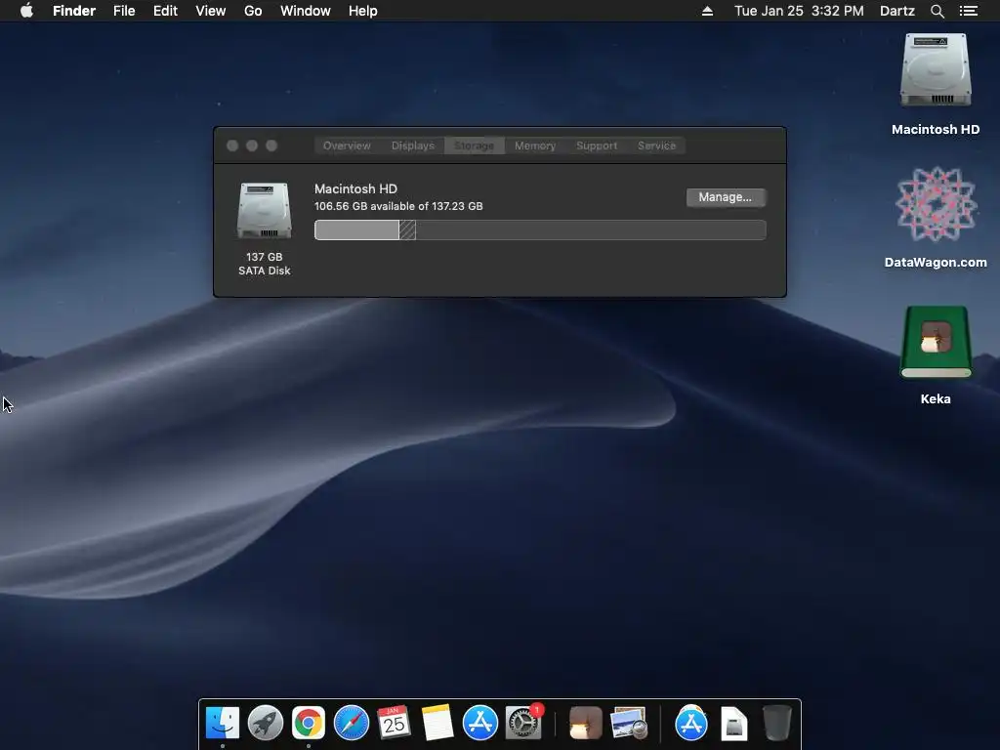Click the Dartz user name in menu bar
Viewport: 1000px width, 750px height.
(x=897, y=11)
